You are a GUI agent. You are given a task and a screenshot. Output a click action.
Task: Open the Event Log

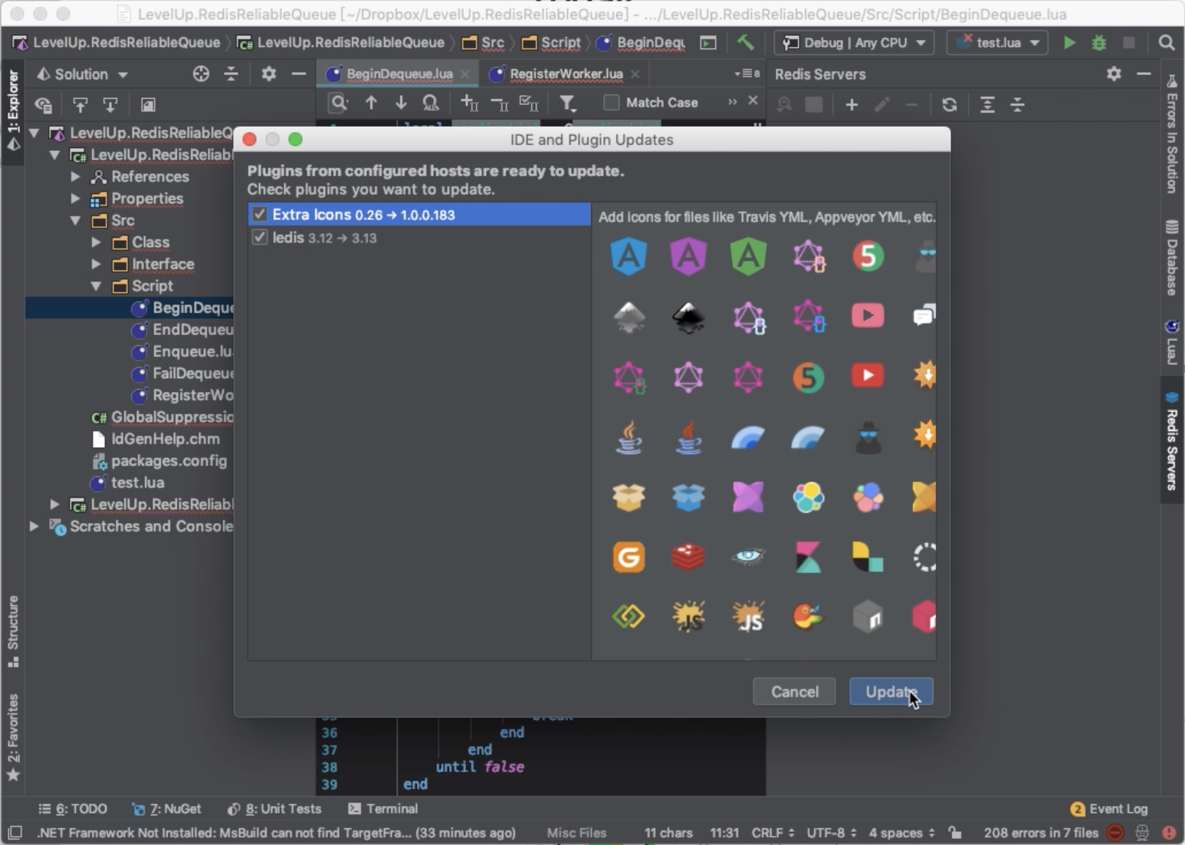(1109, 808)
